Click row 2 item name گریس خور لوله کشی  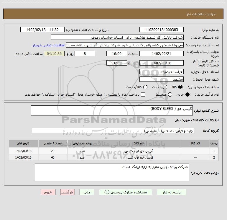tap(139, 157)
